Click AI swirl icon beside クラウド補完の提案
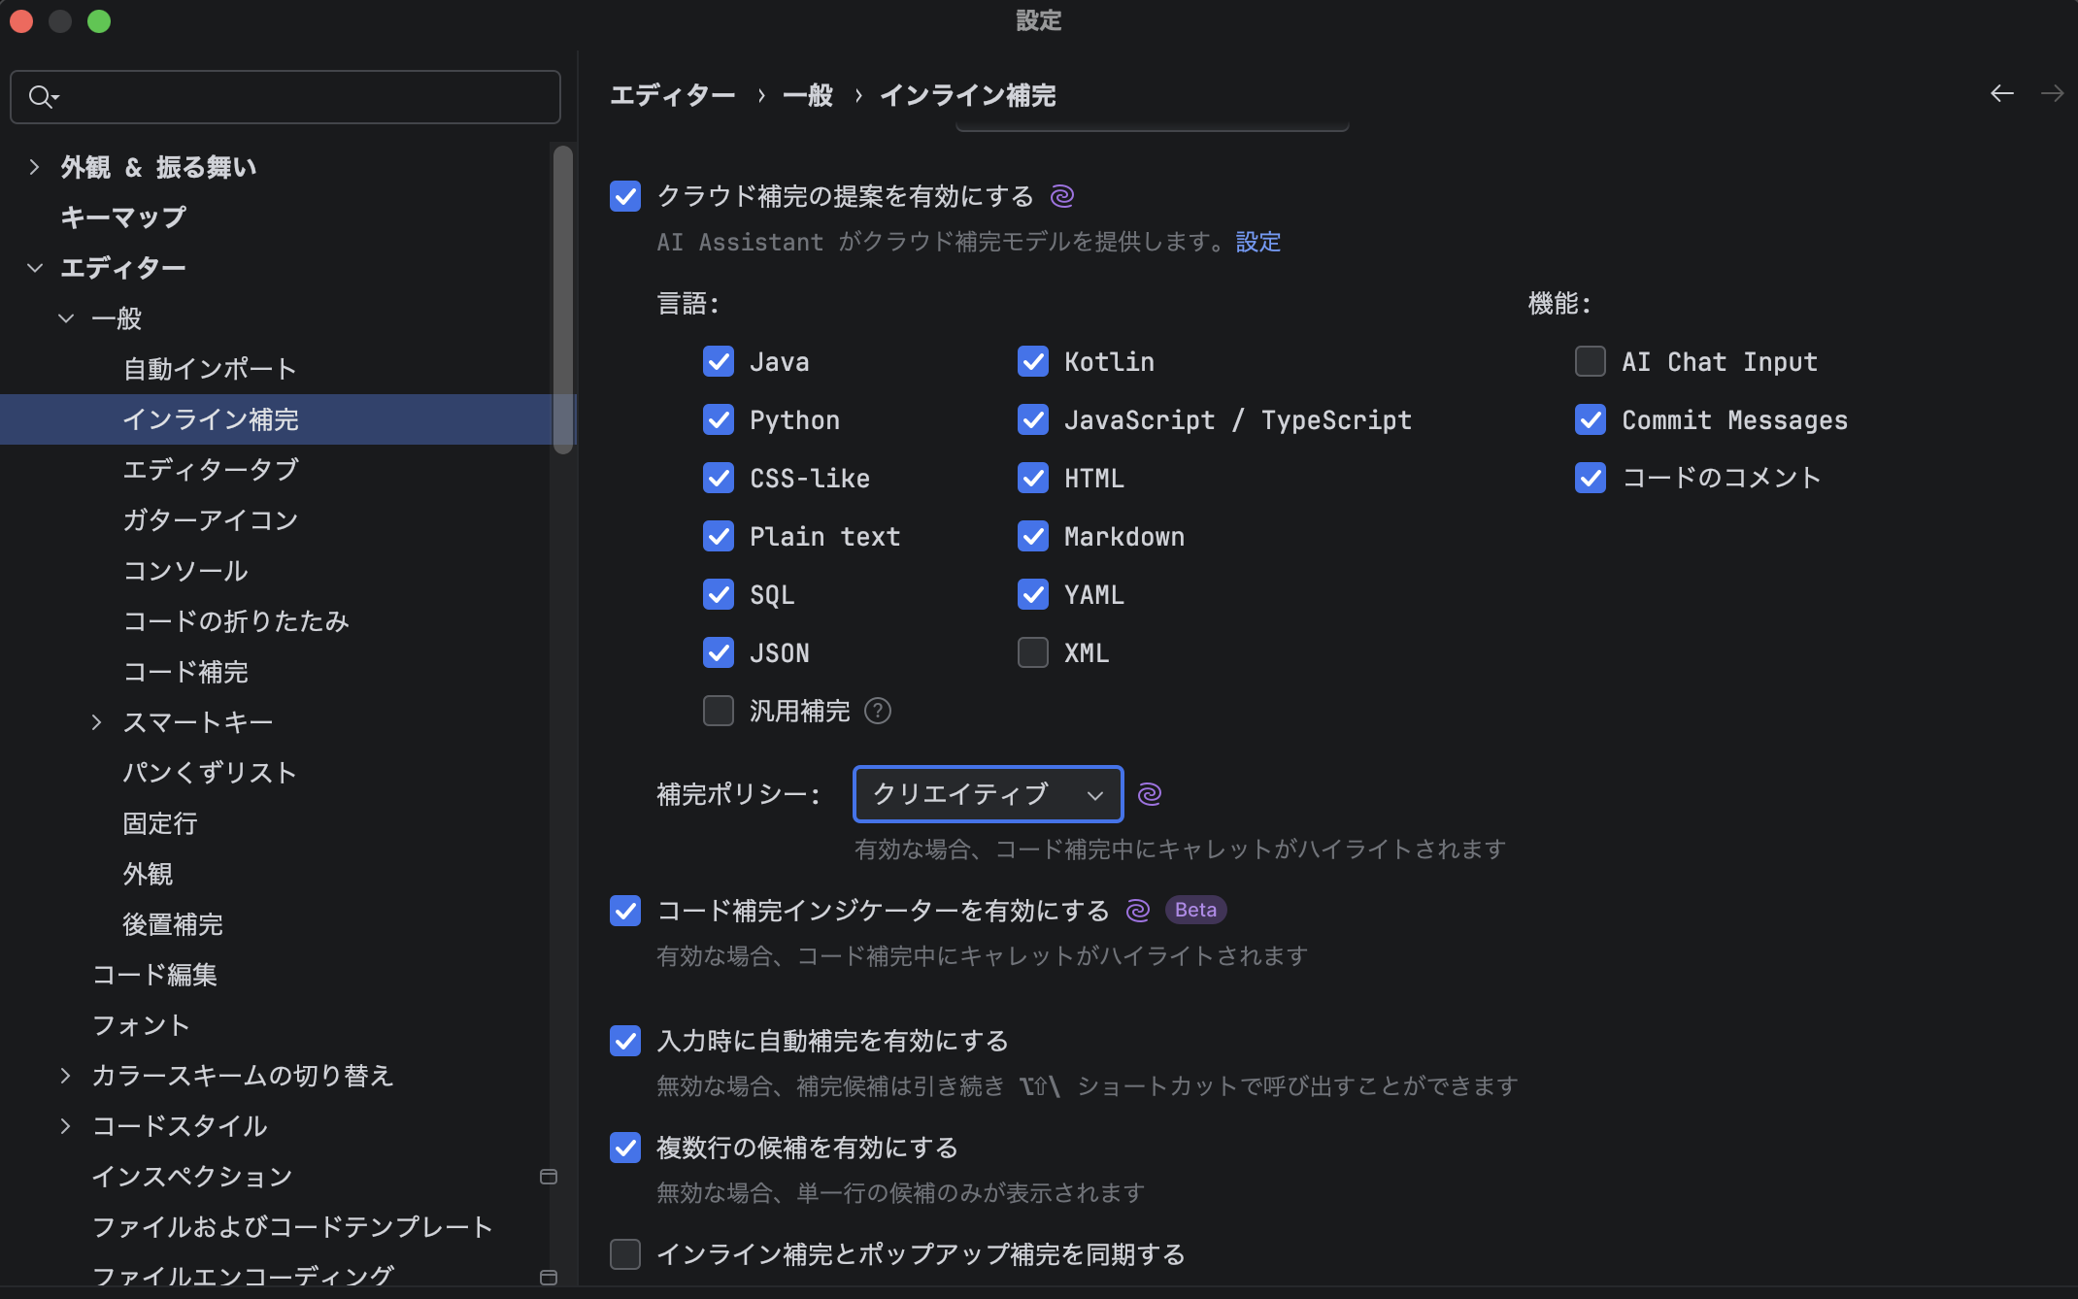The image size is (2078, 1299). (x=1062, y=196)
